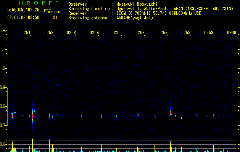This screenshot has height=152, width=240.
Task: Click the Receiving Location label
Action: coord(89,9)
